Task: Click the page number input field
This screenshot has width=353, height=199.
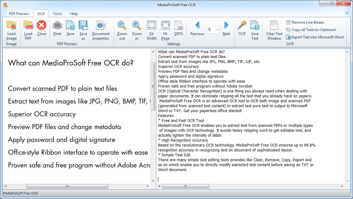Action: point(212,29)
